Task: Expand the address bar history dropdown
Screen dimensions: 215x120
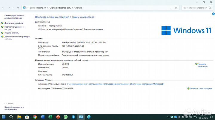Action: tap(171, 8)
